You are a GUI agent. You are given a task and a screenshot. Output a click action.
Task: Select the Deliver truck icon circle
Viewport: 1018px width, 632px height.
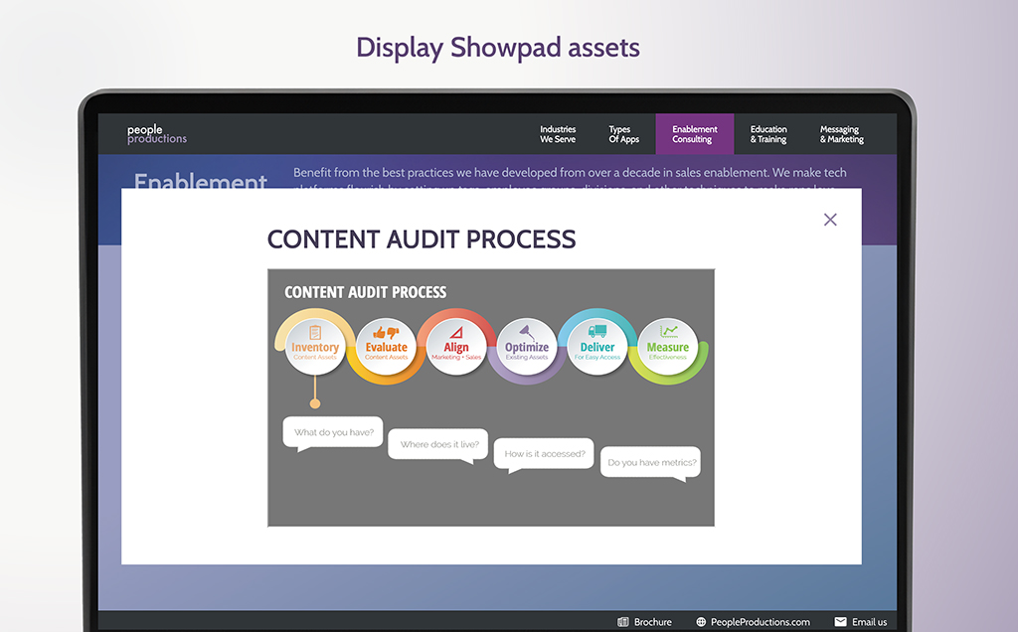click(597, 332)
